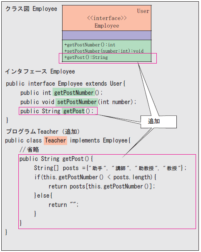Click the User label in diagram corner
This screenshot has height=252, width=201.
[x=143, y=11]
